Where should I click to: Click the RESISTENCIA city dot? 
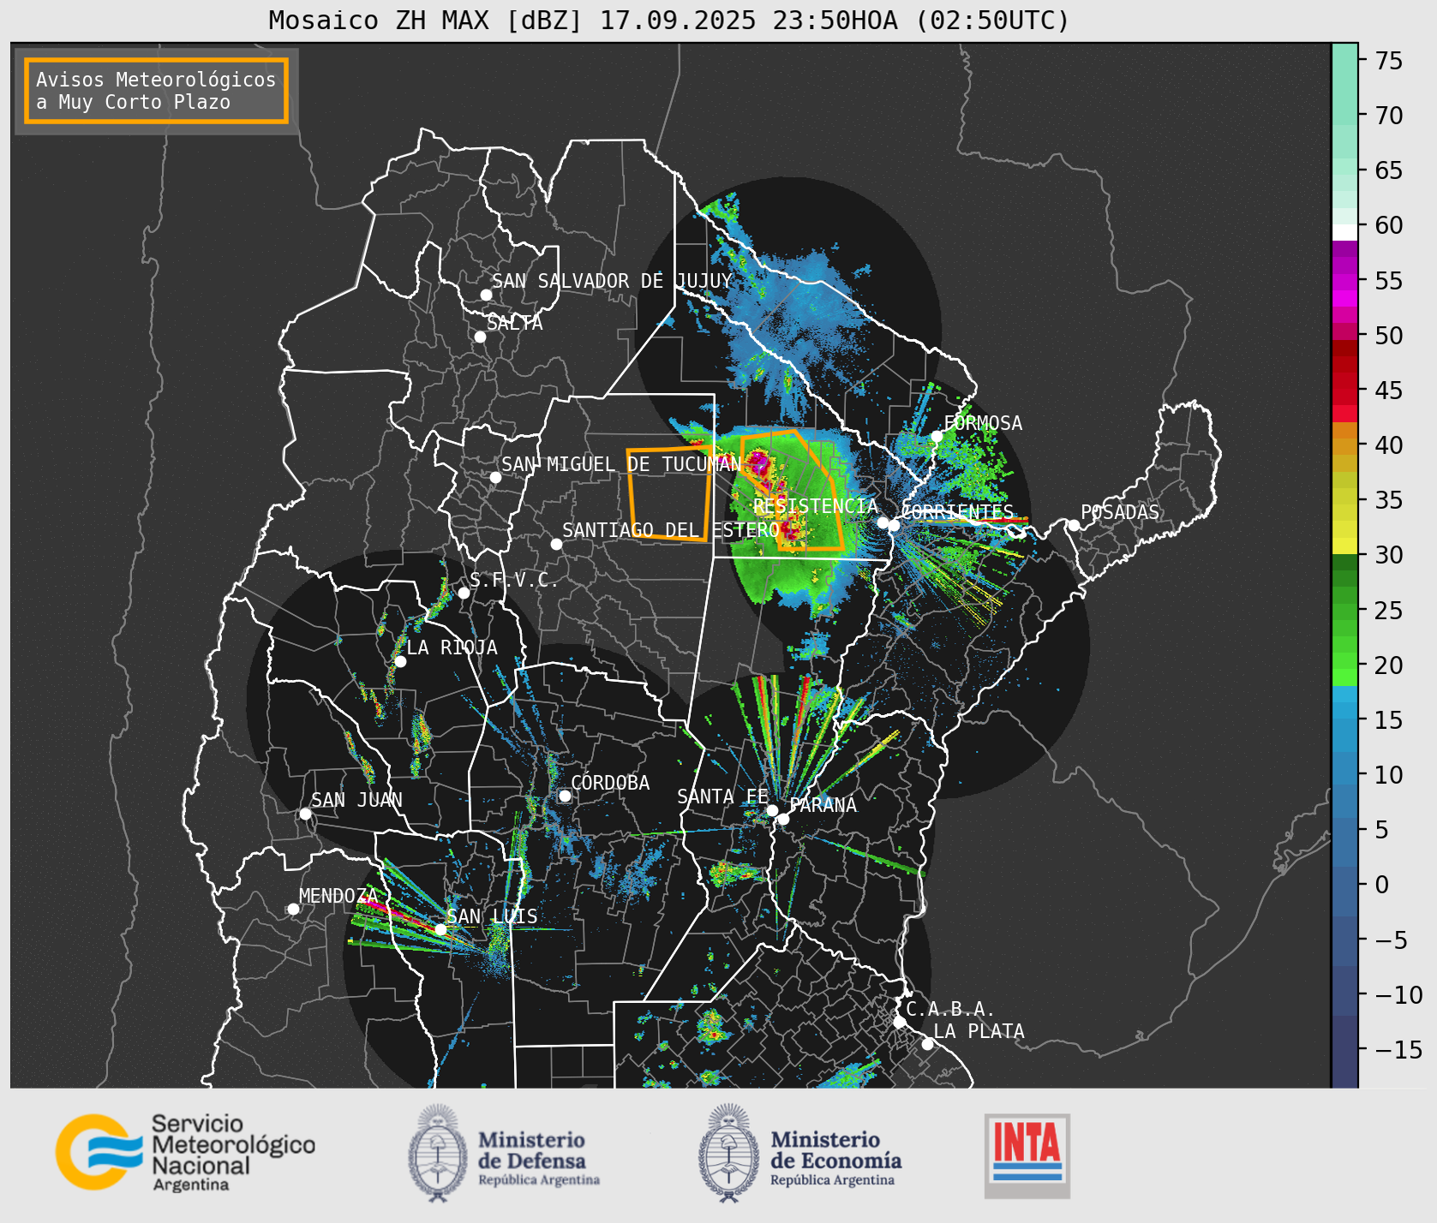pyautogui.click(x=883, y=522)
